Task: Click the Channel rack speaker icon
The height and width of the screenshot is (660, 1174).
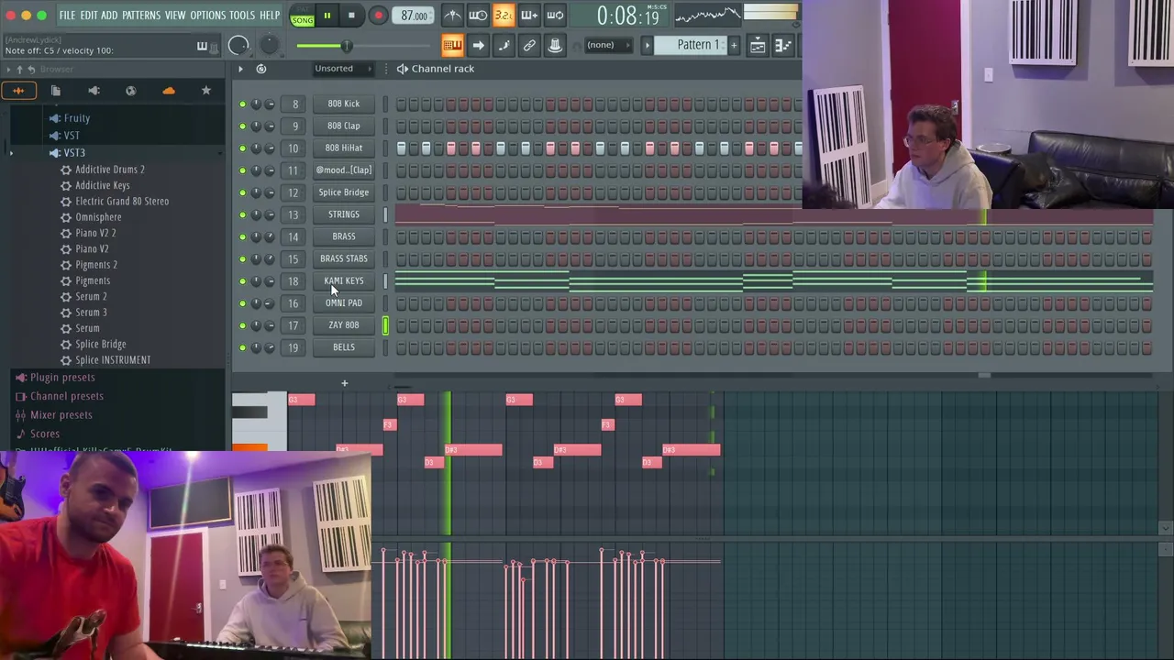Action: [x=402, y=69]
